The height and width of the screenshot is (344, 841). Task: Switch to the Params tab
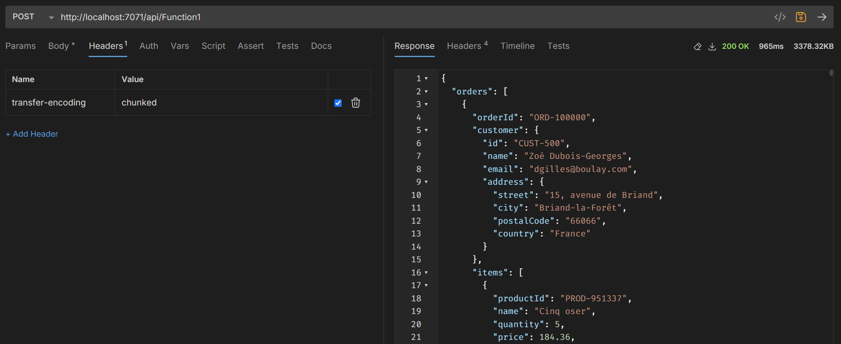coord(21,46)
